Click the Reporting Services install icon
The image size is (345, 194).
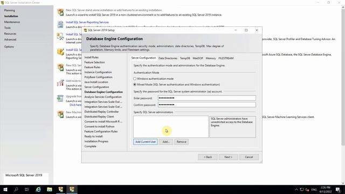tap(60, 24)
